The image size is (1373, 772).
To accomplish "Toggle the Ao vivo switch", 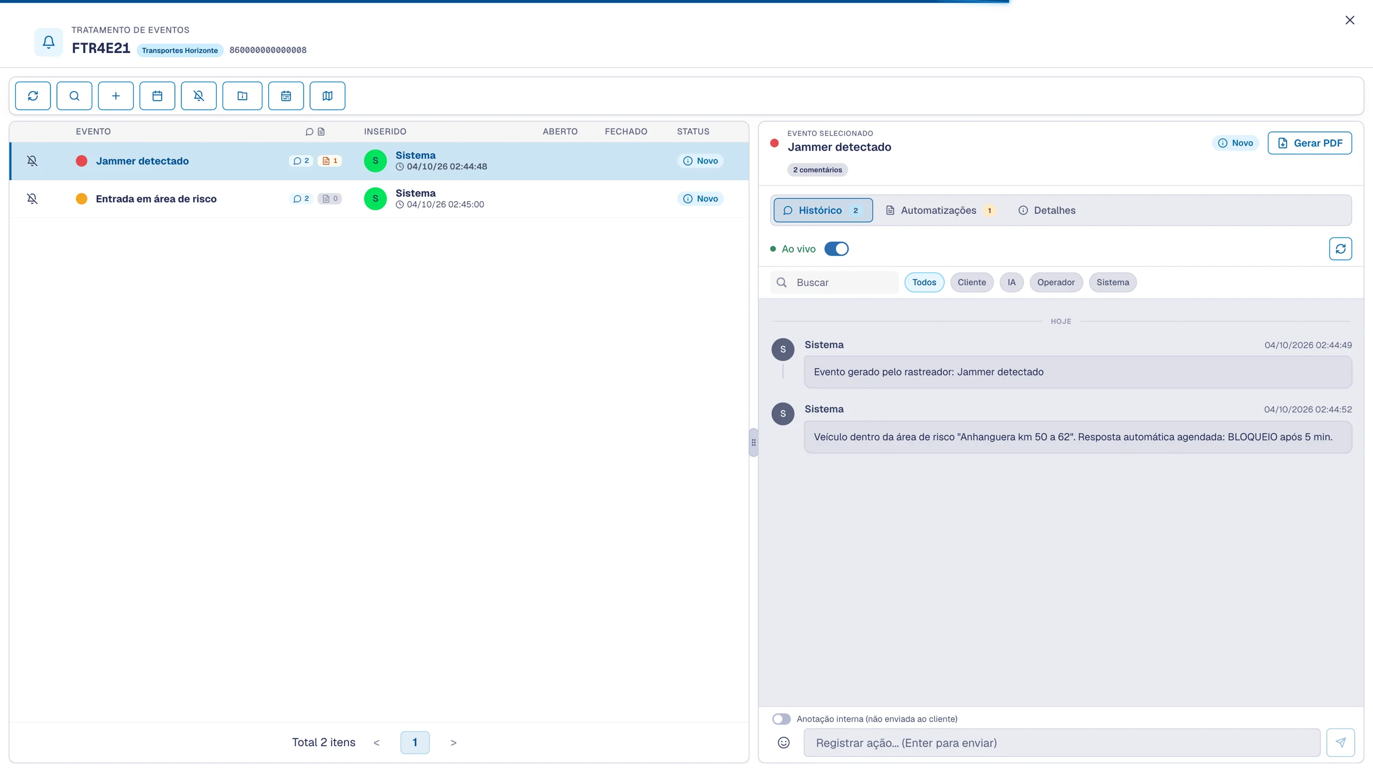I will (x=836, y=249).
